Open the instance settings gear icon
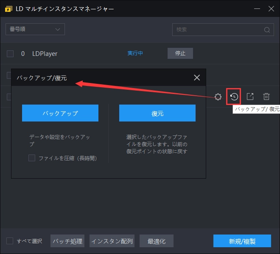The image size is (280, 254). [218, 97]
